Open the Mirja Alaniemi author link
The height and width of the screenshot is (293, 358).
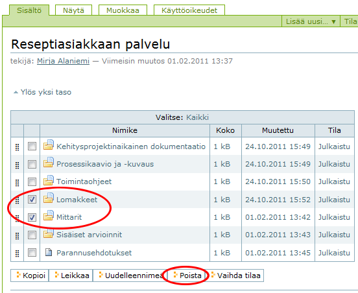click(64, 61)
